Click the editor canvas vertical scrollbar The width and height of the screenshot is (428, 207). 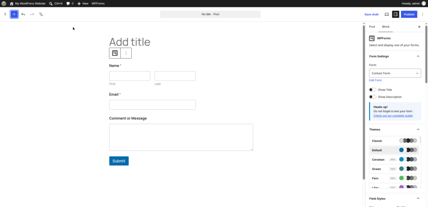[364, 102]
